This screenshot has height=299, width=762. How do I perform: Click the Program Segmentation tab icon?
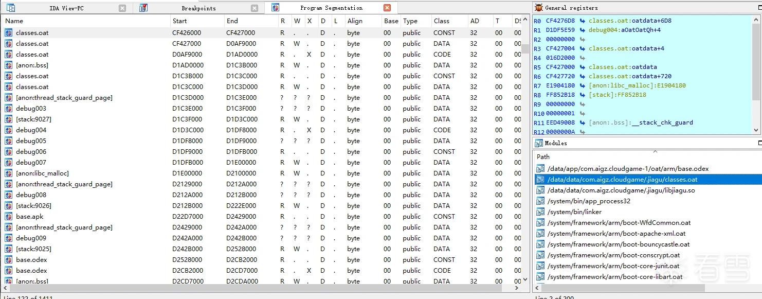(x=276, y=8)
